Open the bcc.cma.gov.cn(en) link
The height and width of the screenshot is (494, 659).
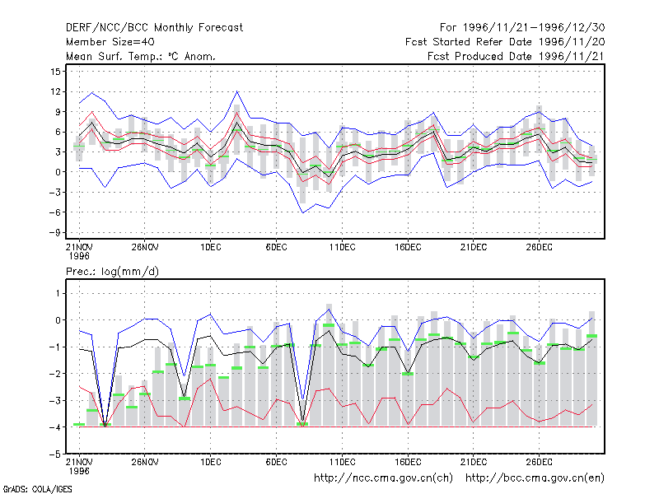pos(535,478)
